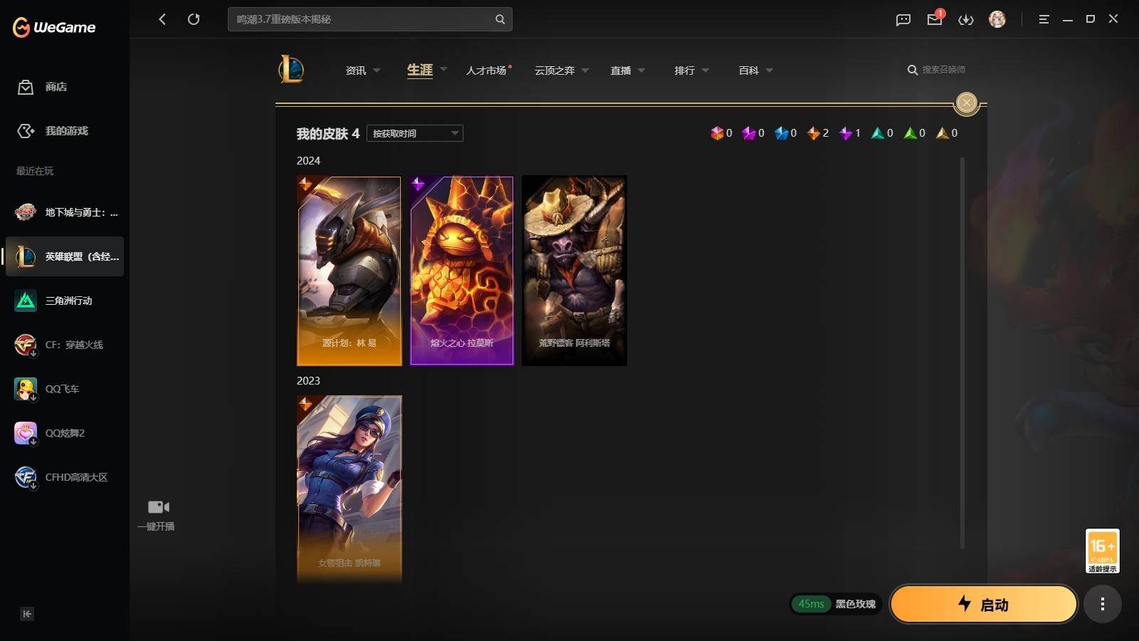
Task: Click the orange gem counter showing 2
Action: 818,133
